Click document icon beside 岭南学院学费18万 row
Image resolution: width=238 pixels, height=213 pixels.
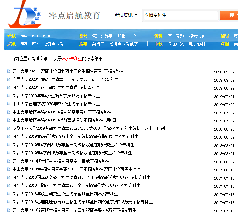[9, 112]
